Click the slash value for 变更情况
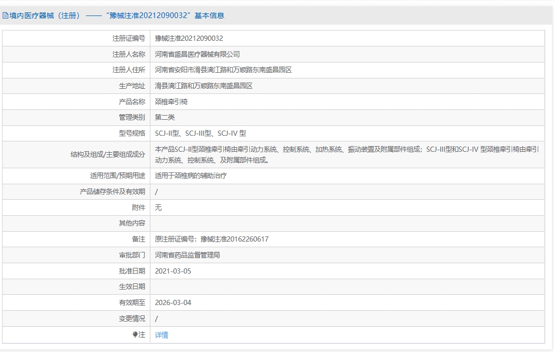Viewport: 554px width, 352px height. pos(157,319)
